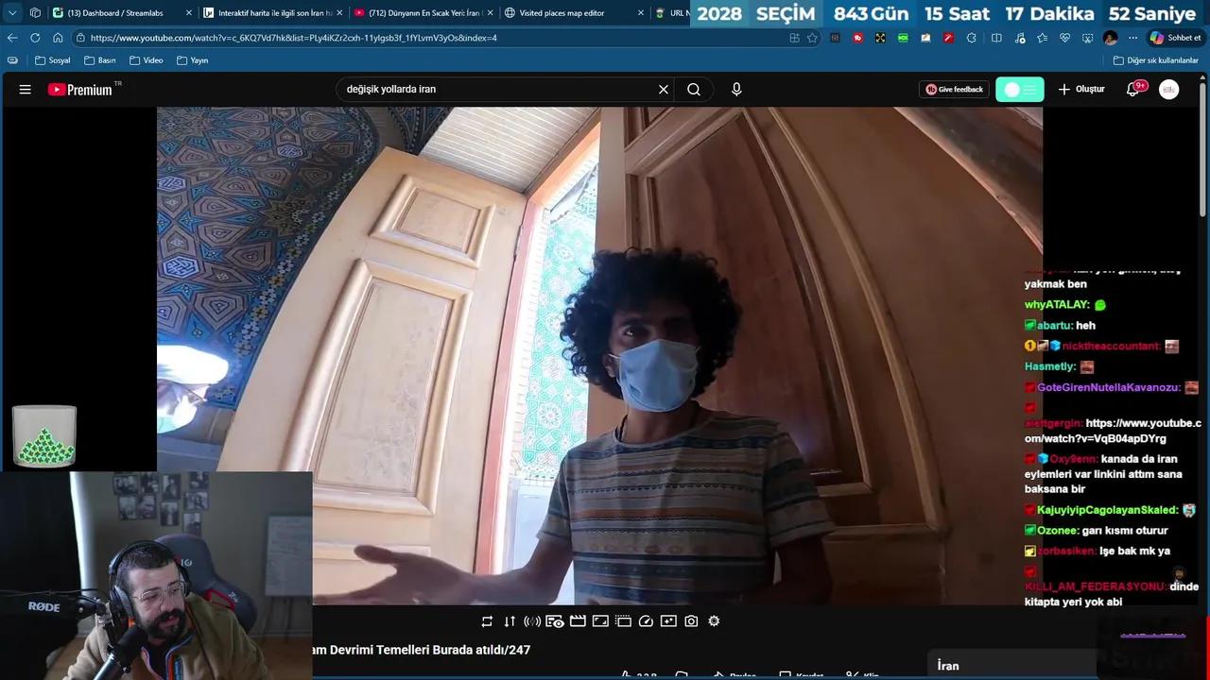The width and height of the screenshot is (1210, 680).
Task: Select the İran chip below chat
Action: coord(948,666)
